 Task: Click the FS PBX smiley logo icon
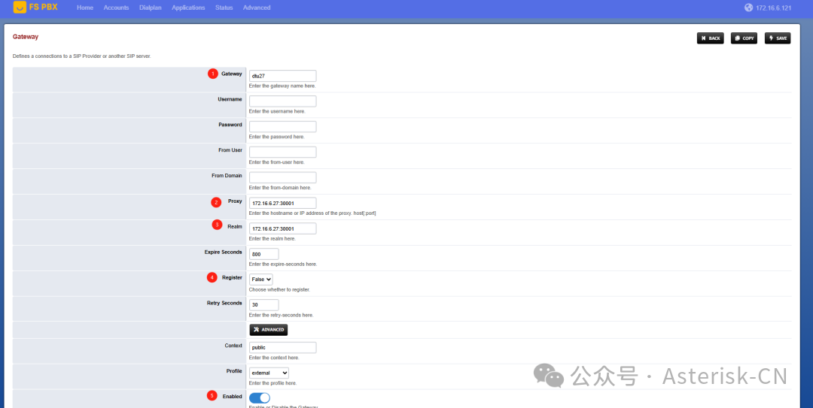click(20, 8)
